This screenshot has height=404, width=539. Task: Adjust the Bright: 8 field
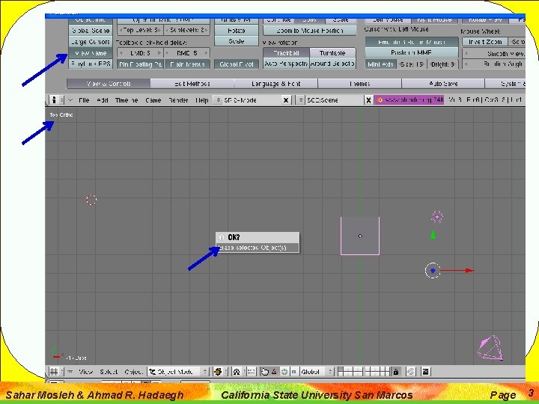[x=442, y=64]
